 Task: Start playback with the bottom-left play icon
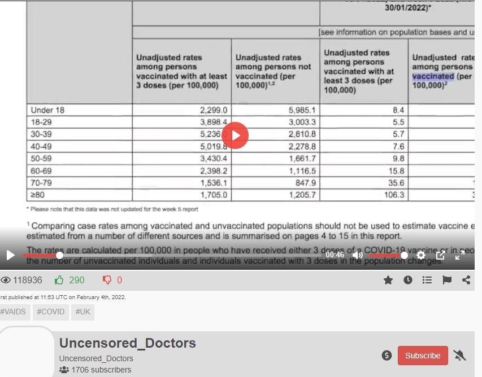click(x=10, y=255)
